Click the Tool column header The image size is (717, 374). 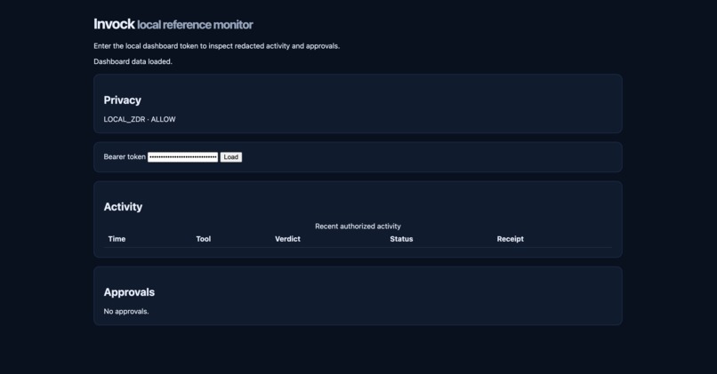pyautogui.click(x=204, y=239)
